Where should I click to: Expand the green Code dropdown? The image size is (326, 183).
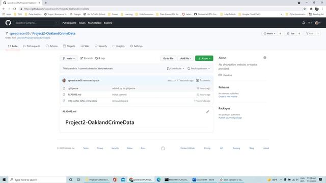tap(204, 58)
